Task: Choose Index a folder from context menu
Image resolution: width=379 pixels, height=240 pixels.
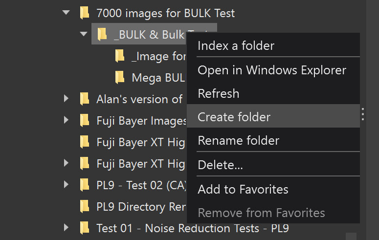Action: [236, 46]
